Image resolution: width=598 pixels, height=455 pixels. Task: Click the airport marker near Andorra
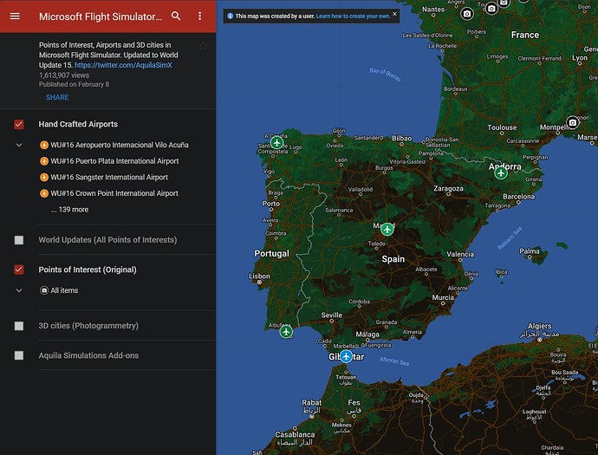point(501,172)
